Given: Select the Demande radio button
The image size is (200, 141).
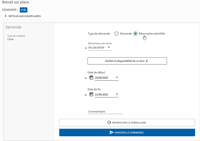Looking at the screenshot, I should pyautogui.click(x=116, y=34).
